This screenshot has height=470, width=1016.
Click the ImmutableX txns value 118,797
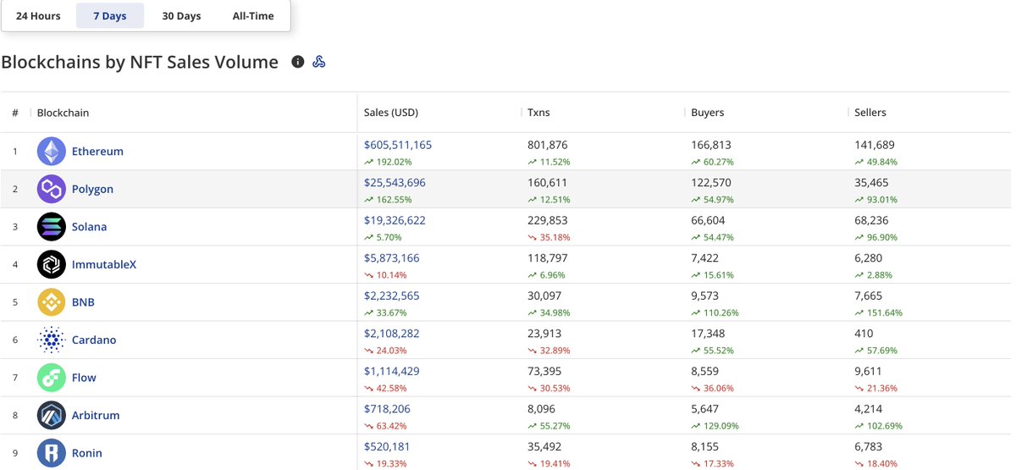tap(547, 257)
